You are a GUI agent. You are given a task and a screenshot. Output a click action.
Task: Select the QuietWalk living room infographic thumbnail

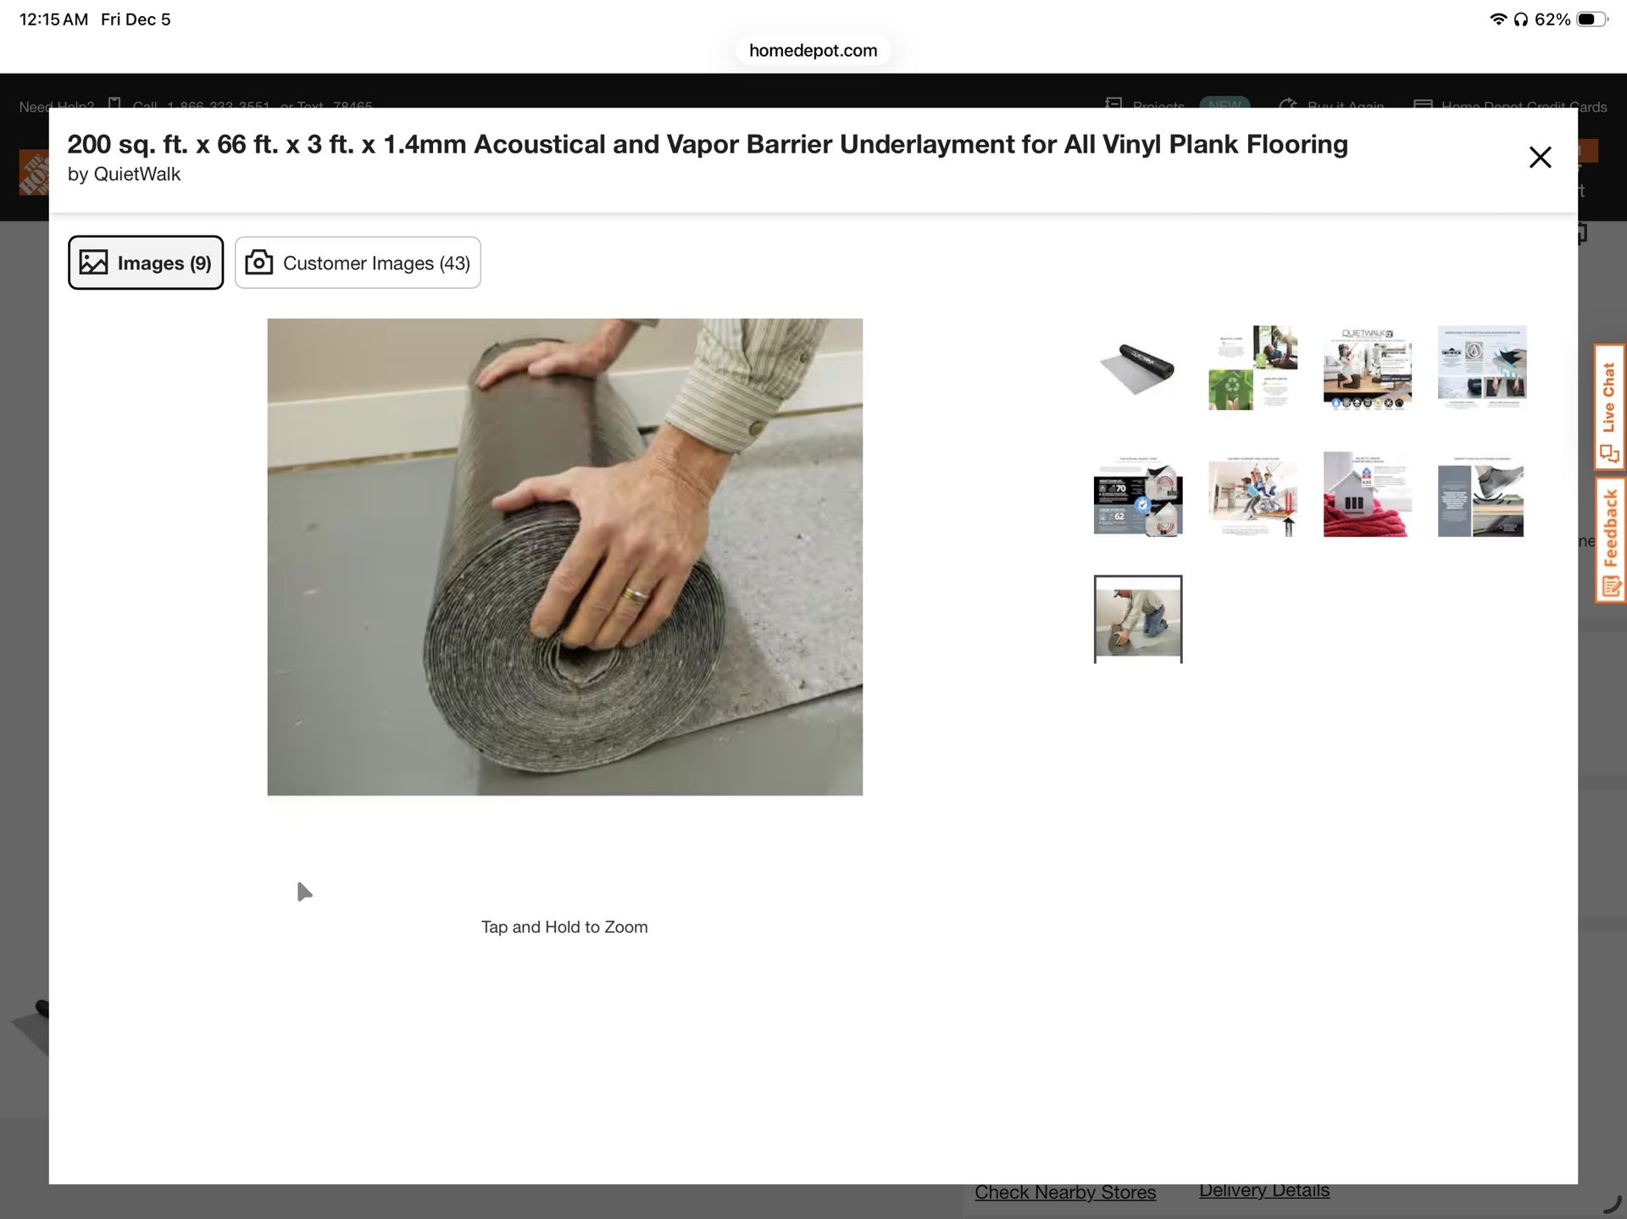(x=1367, y=368)
